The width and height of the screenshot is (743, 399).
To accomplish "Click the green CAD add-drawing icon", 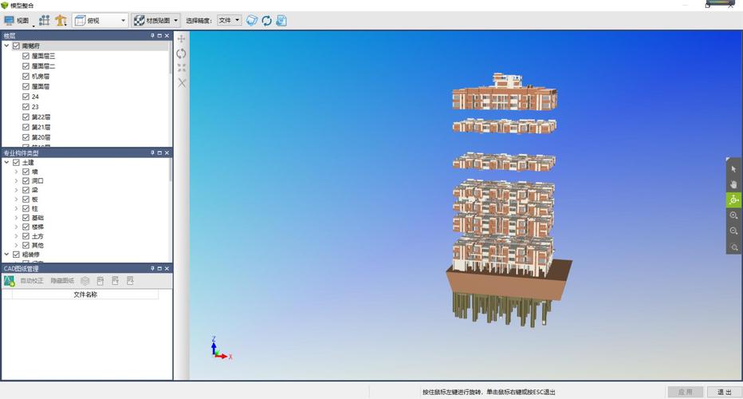I will coord(9,281).
